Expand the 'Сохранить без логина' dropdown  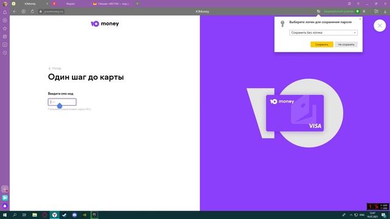pyautogui.click(x=324, y=32)
